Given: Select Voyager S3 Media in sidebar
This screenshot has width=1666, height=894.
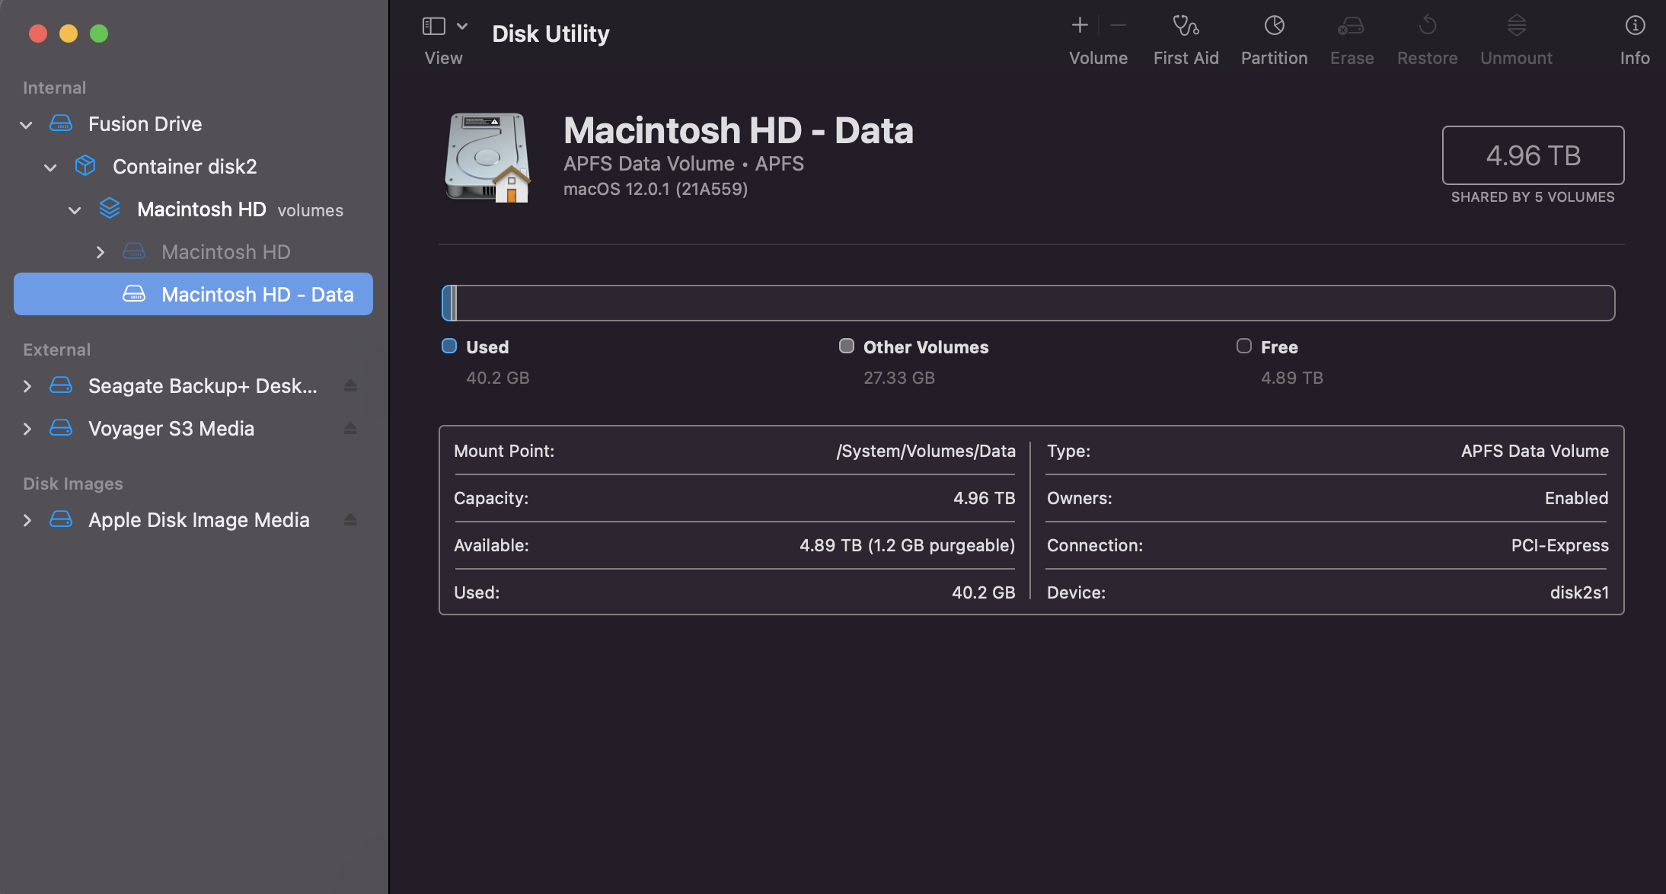Looking at the screenshot, I should coord(171,429).
